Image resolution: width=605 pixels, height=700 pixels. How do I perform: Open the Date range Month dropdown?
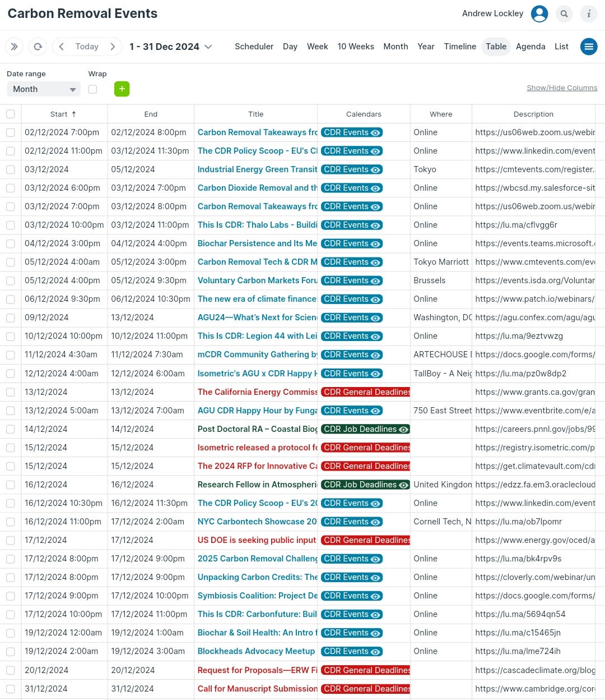click(44, 89)
